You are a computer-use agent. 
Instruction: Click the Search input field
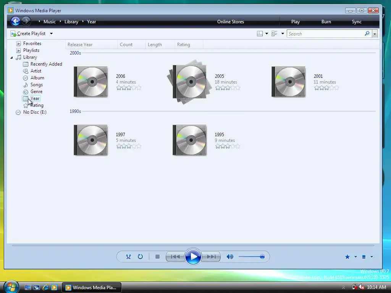point(326,34)
